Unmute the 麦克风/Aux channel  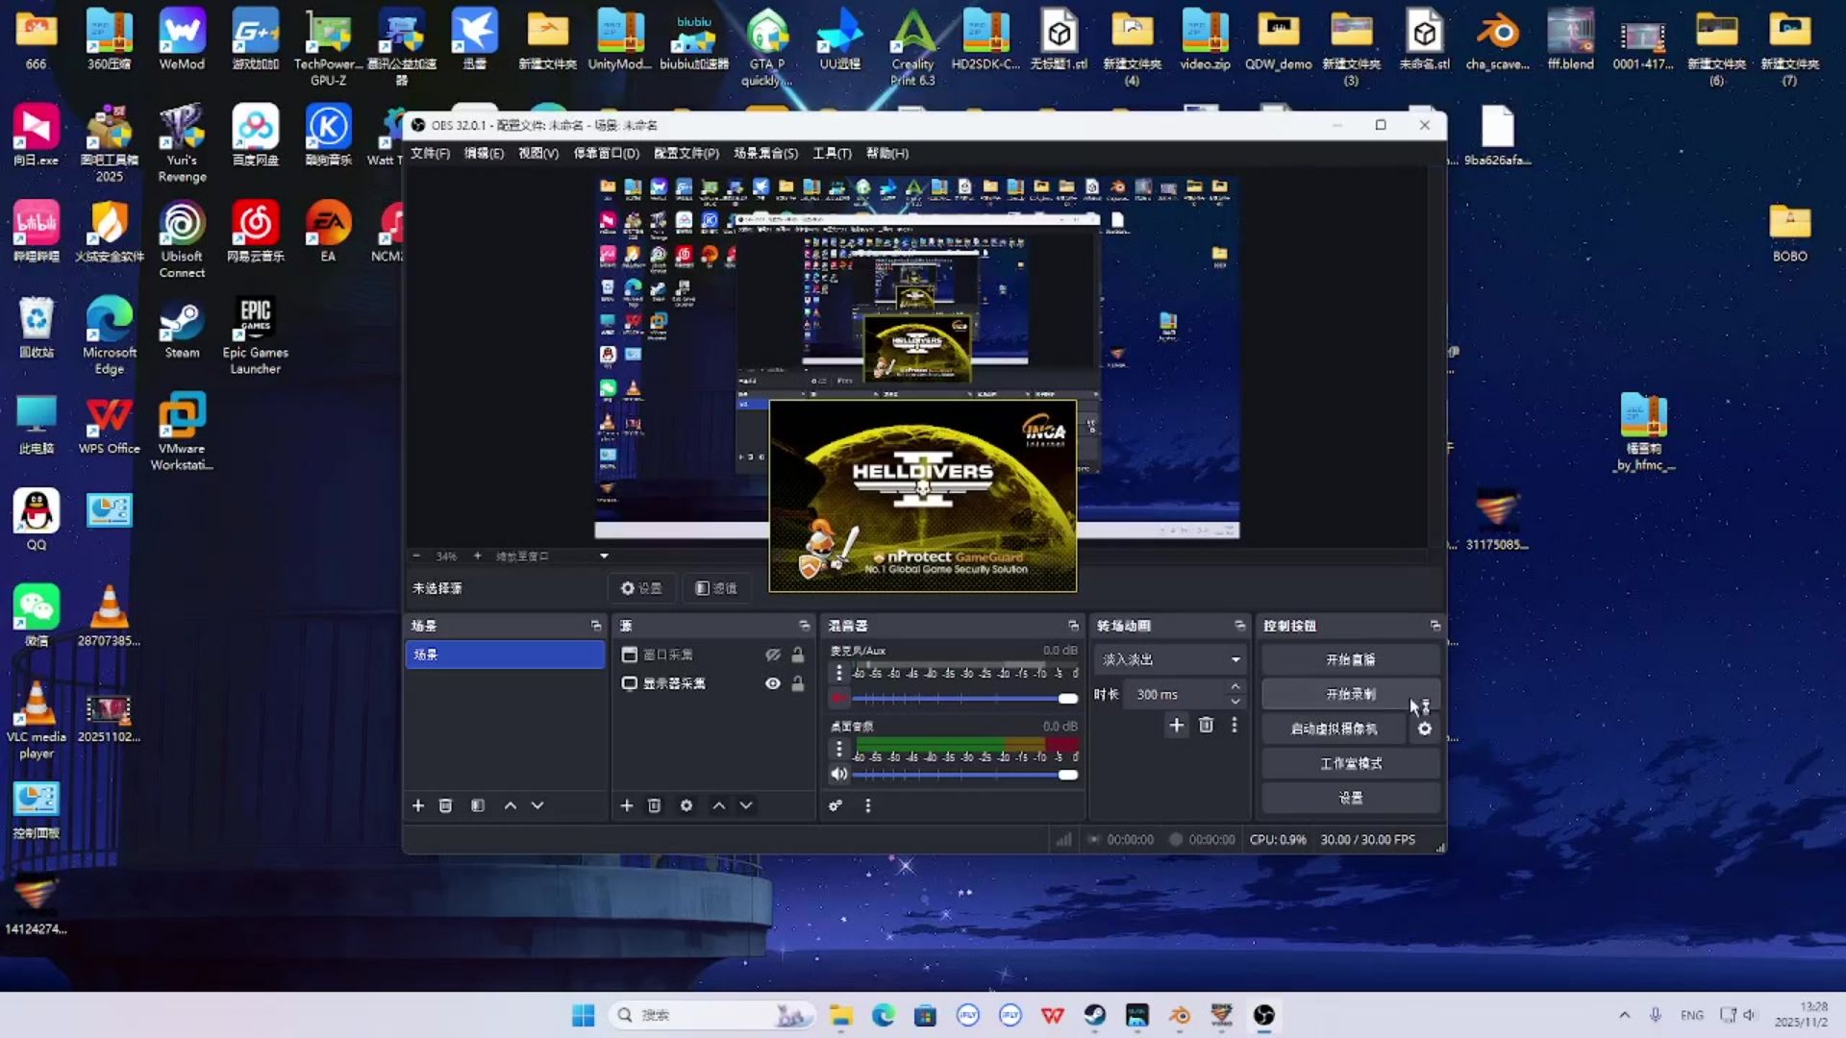pyautogui.click(x=839, y=698)
